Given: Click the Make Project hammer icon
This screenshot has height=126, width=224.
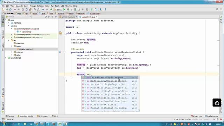Looking at the screenshot, I should point(51,9).
